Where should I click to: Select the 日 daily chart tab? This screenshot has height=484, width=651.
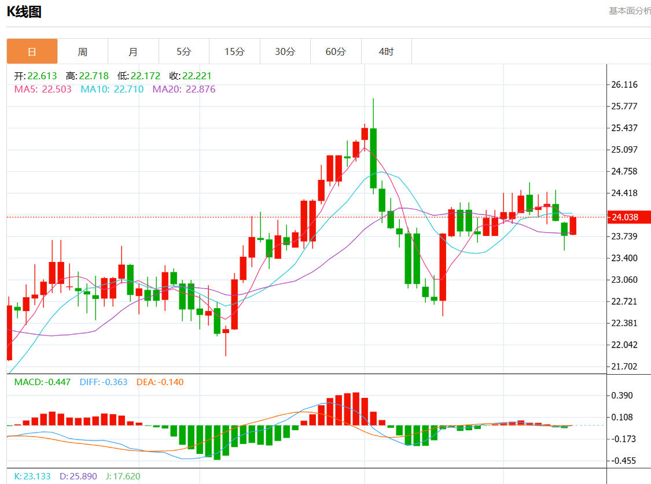click(x=32, y=51)
